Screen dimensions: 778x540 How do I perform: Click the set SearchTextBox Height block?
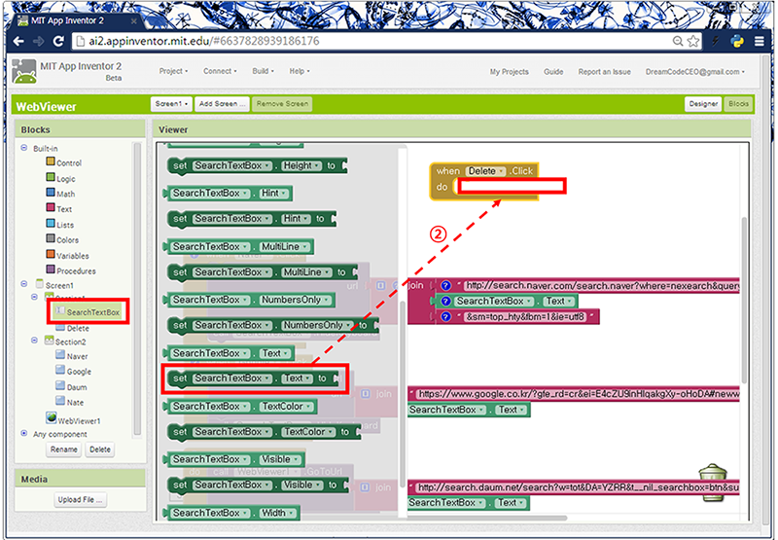(258, 165)
